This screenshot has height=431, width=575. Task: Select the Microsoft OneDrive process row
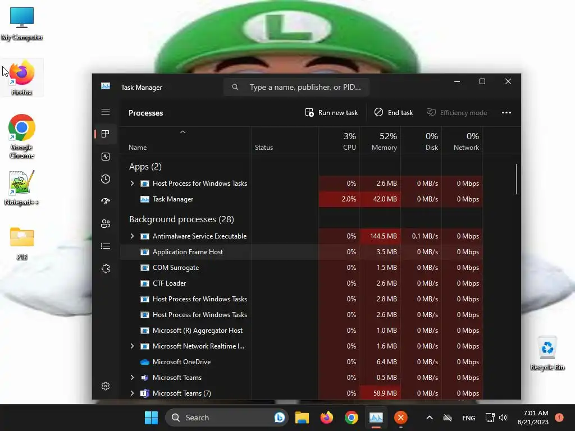302,362
